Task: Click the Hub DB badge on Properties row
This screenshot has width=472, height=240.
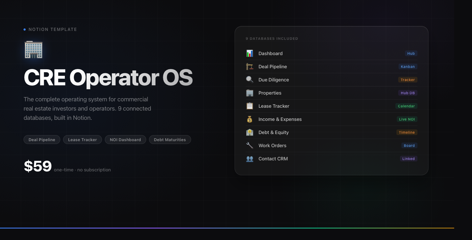Action: pyautogui.click(x=408, y=93)
